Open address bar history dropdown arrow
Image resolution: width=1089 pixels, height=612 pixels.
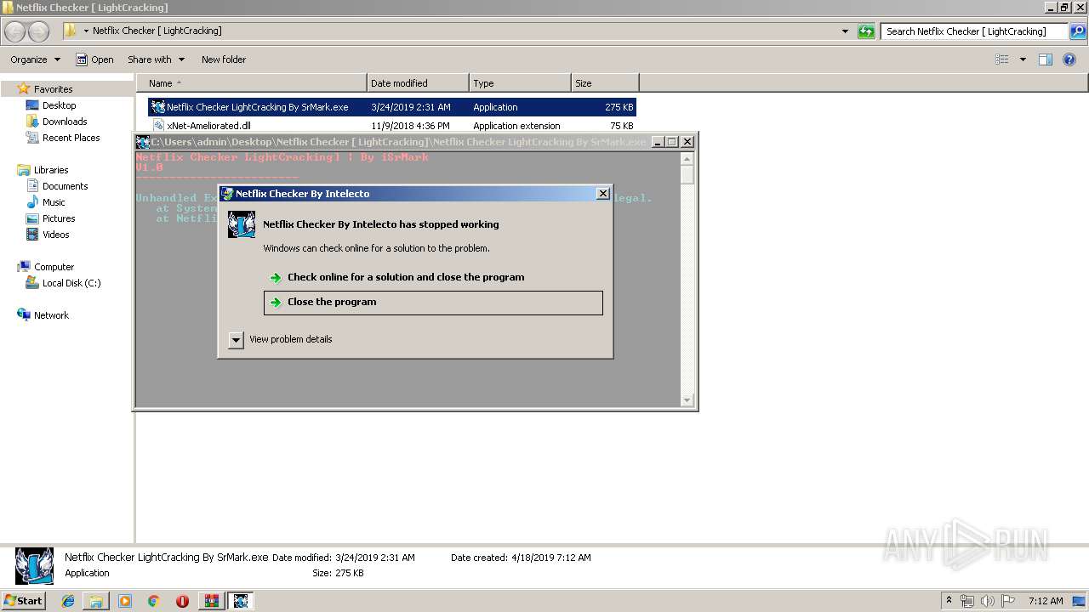click(x=845, y=31)
